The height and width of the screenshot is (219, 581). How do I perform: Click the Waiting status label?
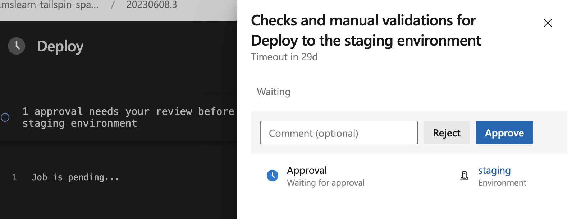coord(273,92)
